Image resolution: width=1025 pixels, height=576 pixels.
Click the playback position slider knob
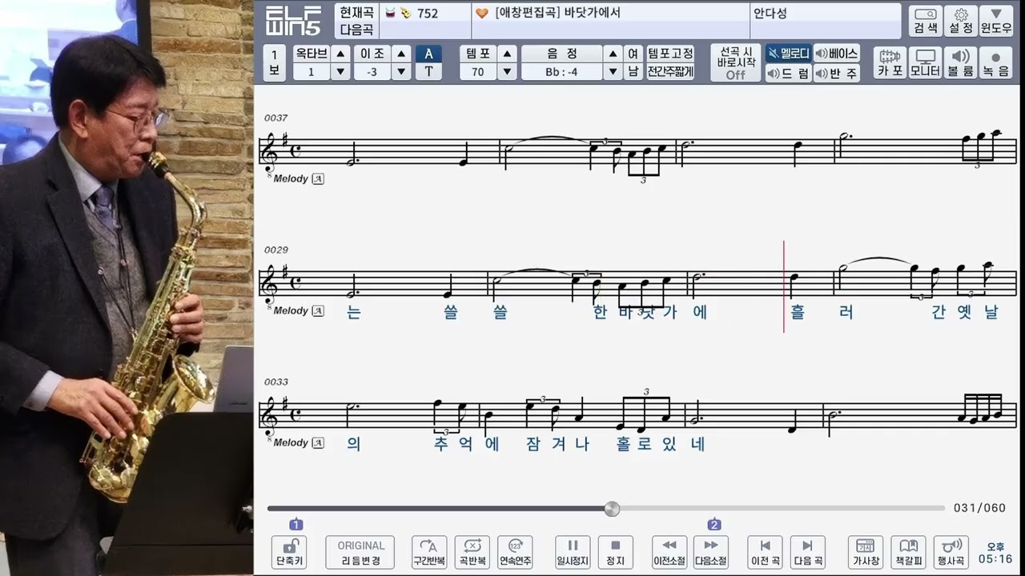pos(612,509)
